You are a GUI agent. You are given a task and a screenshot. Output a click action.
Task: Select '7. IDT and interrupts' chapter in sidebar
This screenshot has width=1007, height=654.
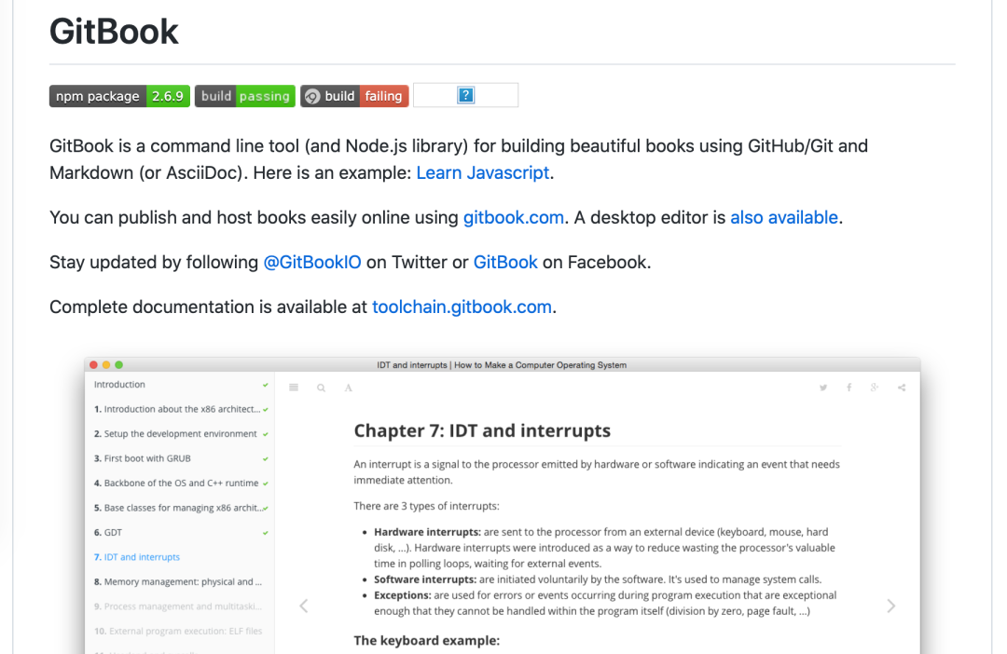(137, 557)
